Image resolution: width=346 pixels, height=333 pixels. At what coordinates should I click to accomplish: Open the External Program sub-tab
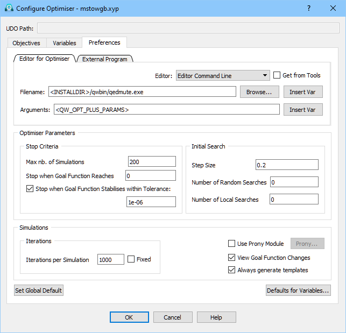[x=104, y=59]
